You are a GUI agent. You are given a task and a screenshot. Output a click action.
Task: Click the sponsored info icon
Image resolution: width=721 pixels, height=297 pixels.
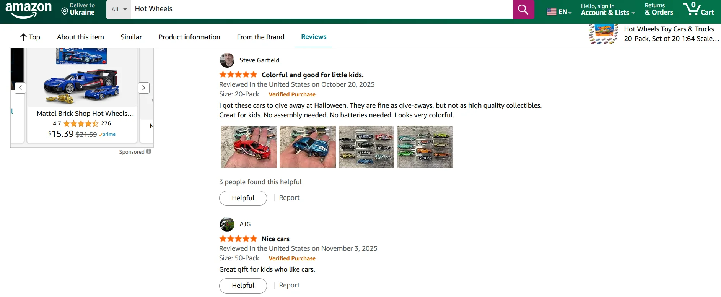[149, 151]
